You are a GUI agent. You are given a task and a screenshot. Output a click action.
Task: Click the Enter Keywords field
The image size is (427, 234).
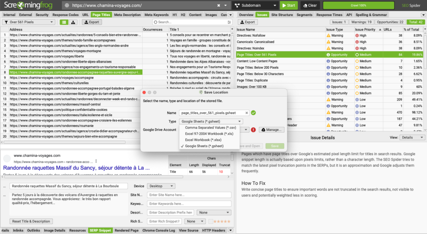[x=189, y=204]
